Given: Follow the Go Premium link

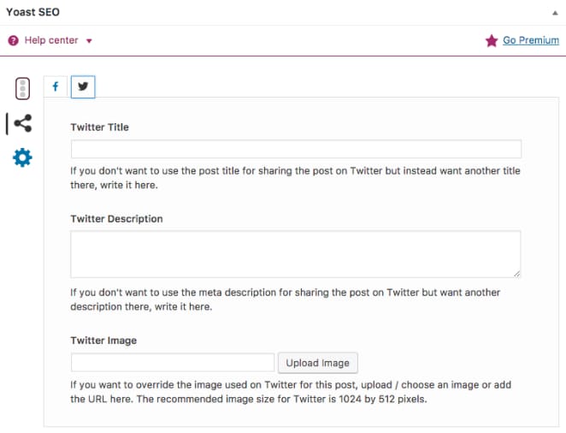Looking at the screenshot, I should [x=530, y=40].
